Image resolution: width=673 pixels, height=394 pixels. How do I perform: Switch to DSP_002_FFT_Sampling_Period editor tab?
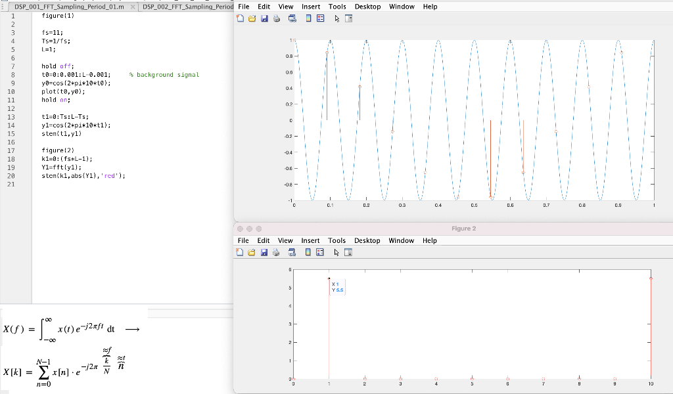187,7
